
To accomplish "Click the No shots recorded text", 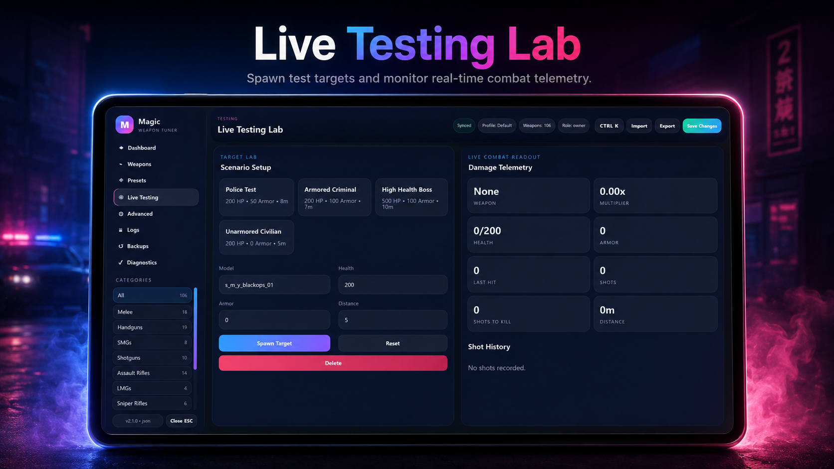I will click(x=497, y=368).
